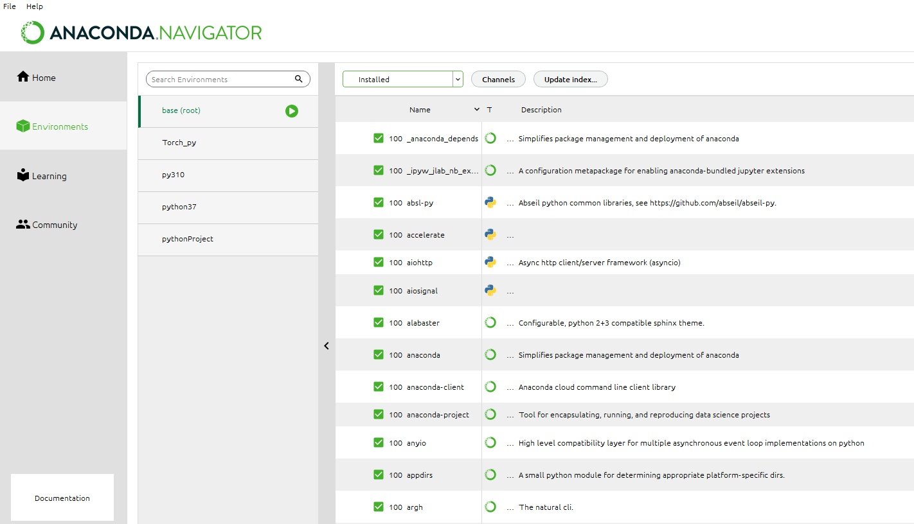Click the green play button on base (root)
914x524 pixels.
pyautogui.click(x=292, y=111)
